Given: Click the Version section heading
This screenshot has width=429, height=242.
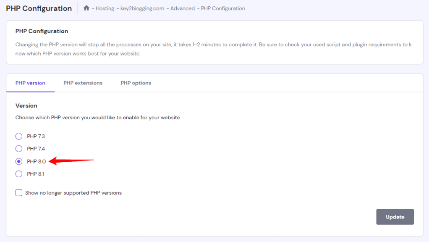Looking at the screenshot, I should coord(26,105).
